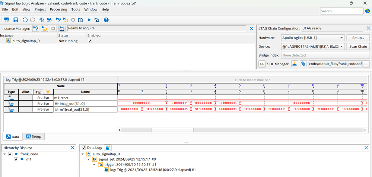Collapse auto_signaltap_0 in Data Log tree

(x=83, y=154)
